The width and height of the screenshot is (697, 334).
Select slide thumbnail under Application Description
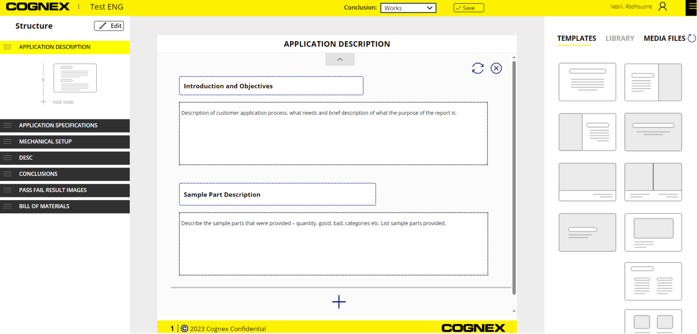[x=75, y=78]
